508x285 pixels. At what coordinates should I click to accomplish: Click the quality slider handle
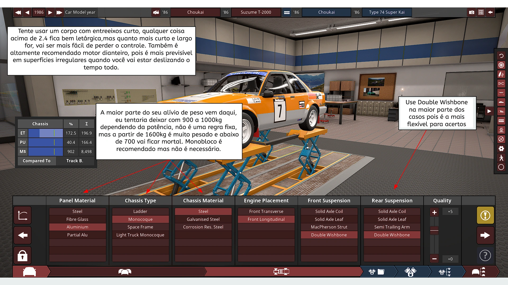coord(434,230)
